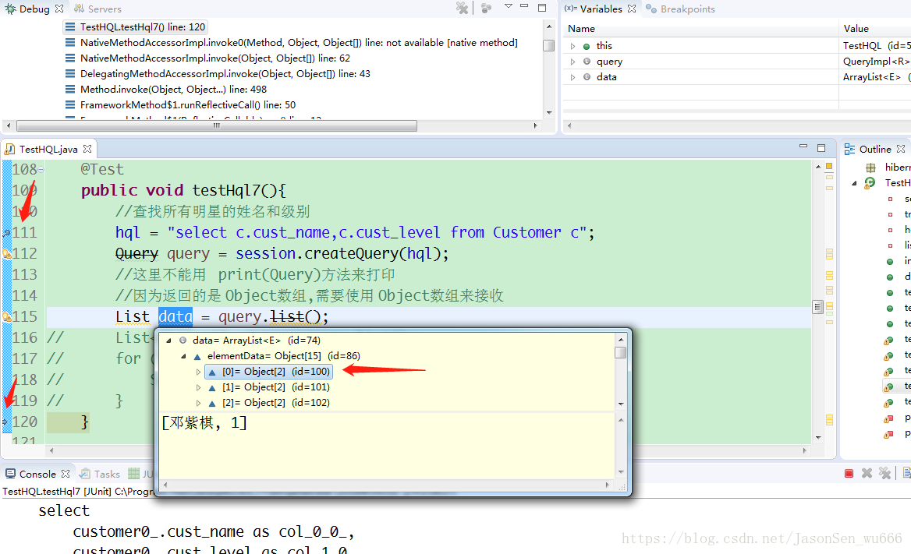911x554 pixels.
Task: Select the highlighted method entry in Outline
Action: pos(896,386)
